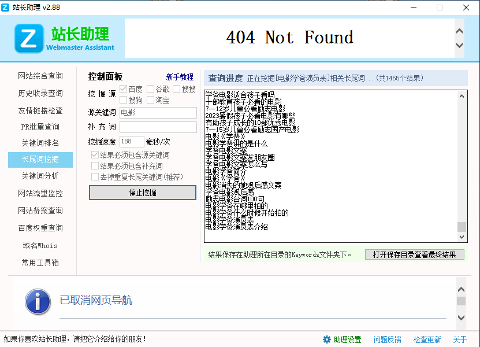480x347 pixels.
Task: Open 域名Whois sidebar item
Action: coord(40,245)
